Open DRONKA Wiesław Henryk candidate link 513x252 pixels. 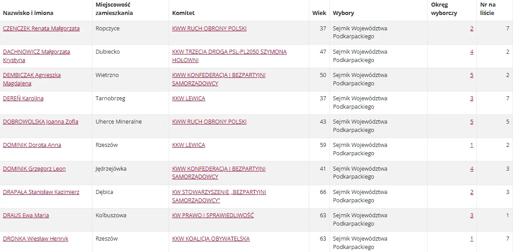[36, 239]
